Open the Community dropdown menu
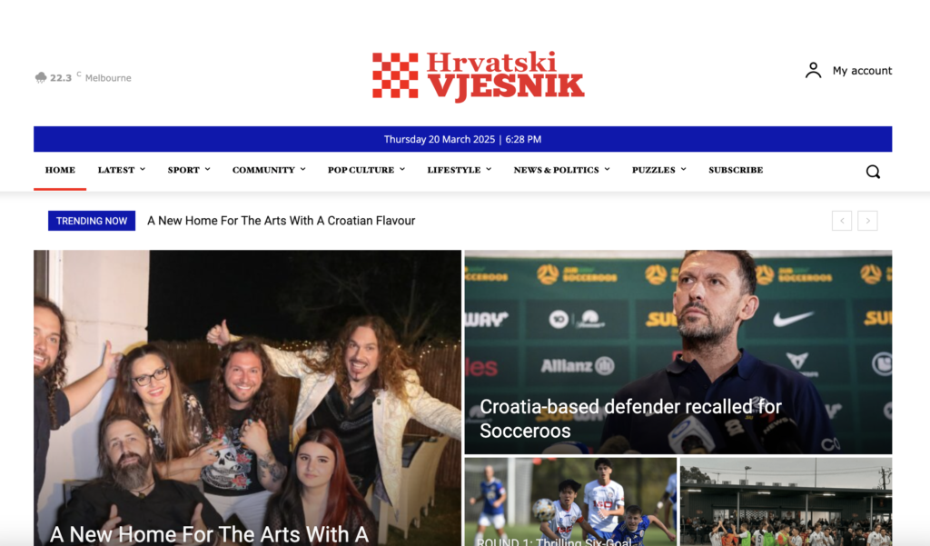 pos(269,170)
